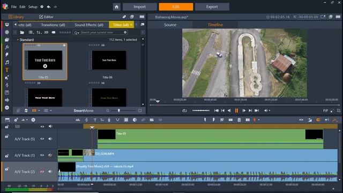The height and width of the screenshot is (193, 343).
Task: Toggle loop playback
Action: (x=184, y=110)
